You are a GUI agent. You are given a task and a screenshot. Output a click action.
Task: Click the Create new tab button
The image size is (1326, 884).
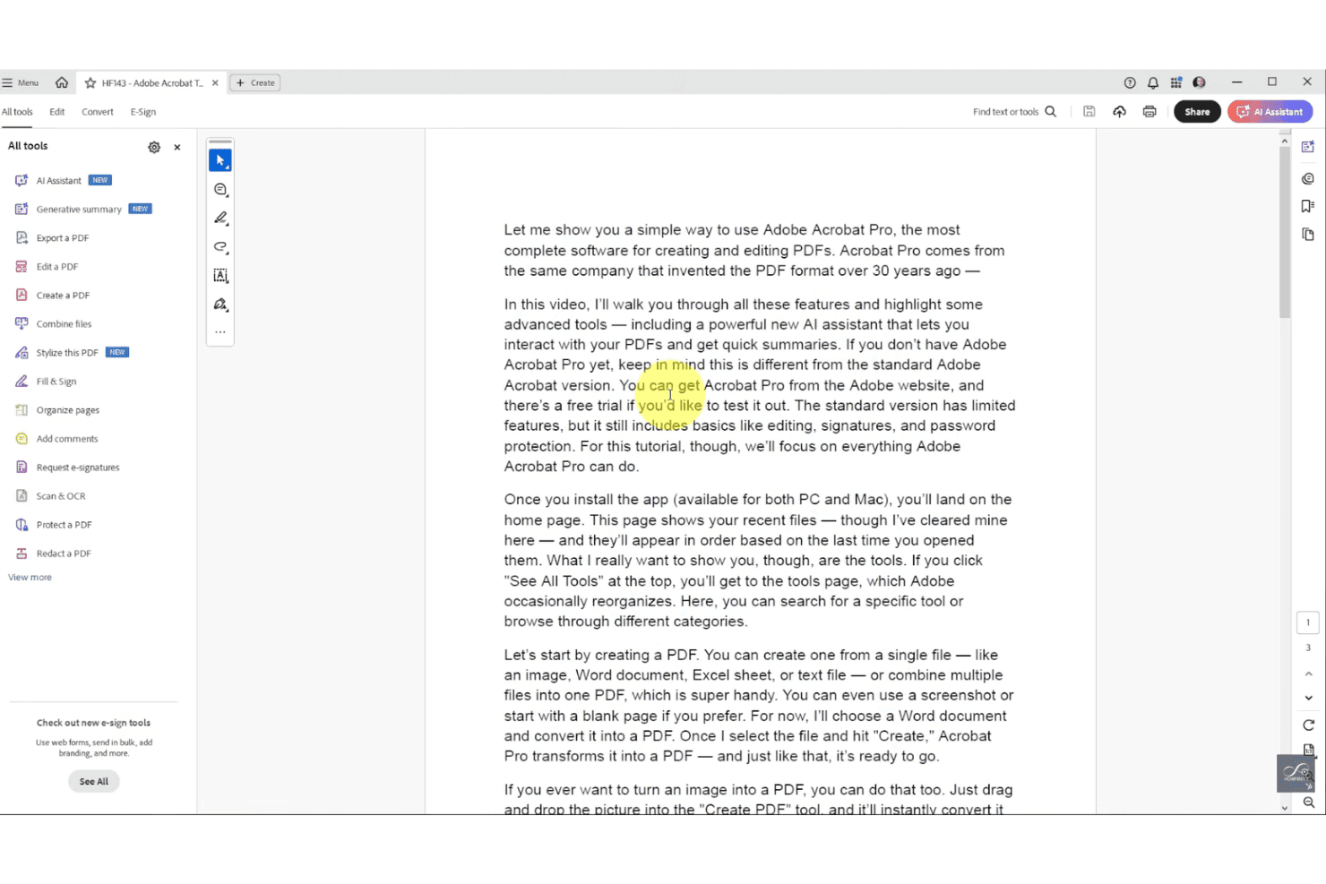(255, 83)
